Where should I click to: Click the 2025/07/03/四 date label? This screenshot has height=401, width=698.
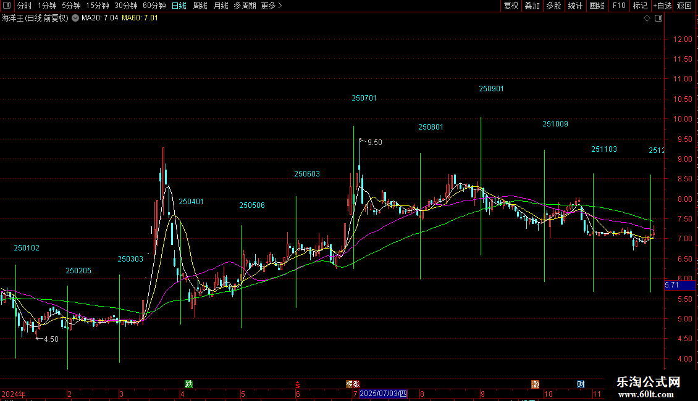pyautogui.click(x=383, y=394)
